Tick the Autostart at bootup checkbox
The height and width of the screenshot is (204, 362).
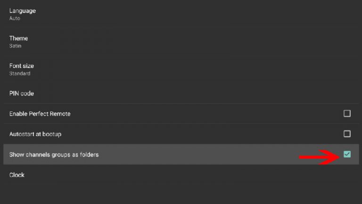coord(347,134)
